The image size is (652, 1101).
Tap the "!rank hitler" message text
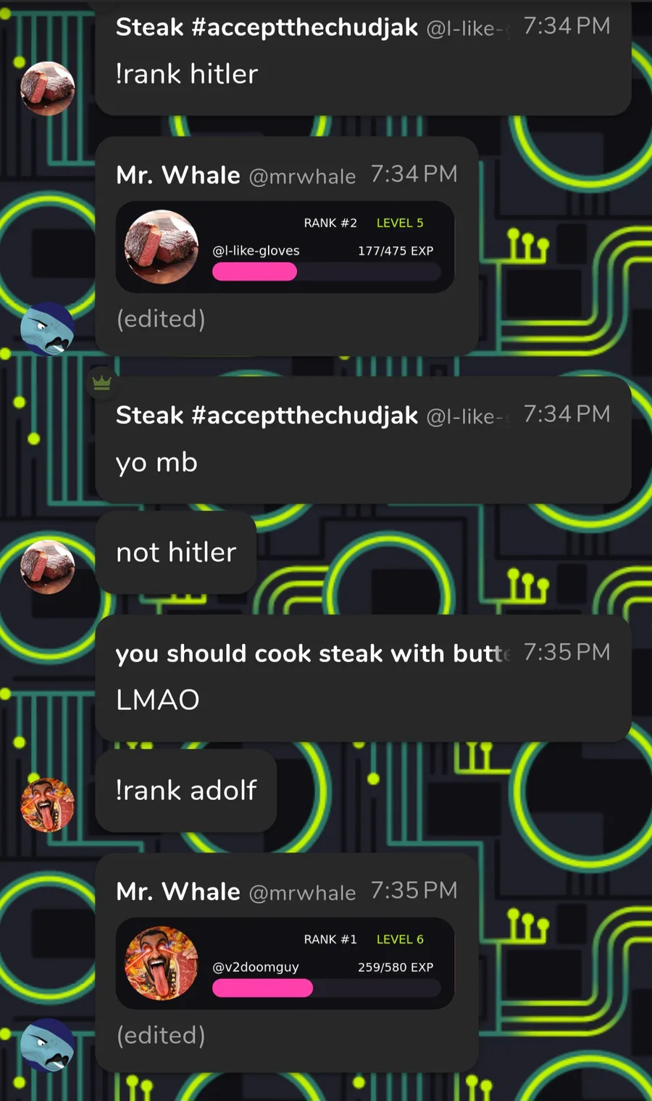[187, 74]
